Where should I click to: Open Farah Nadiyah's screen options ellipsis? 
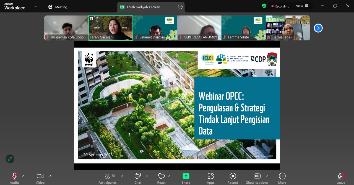coord(180,7)
